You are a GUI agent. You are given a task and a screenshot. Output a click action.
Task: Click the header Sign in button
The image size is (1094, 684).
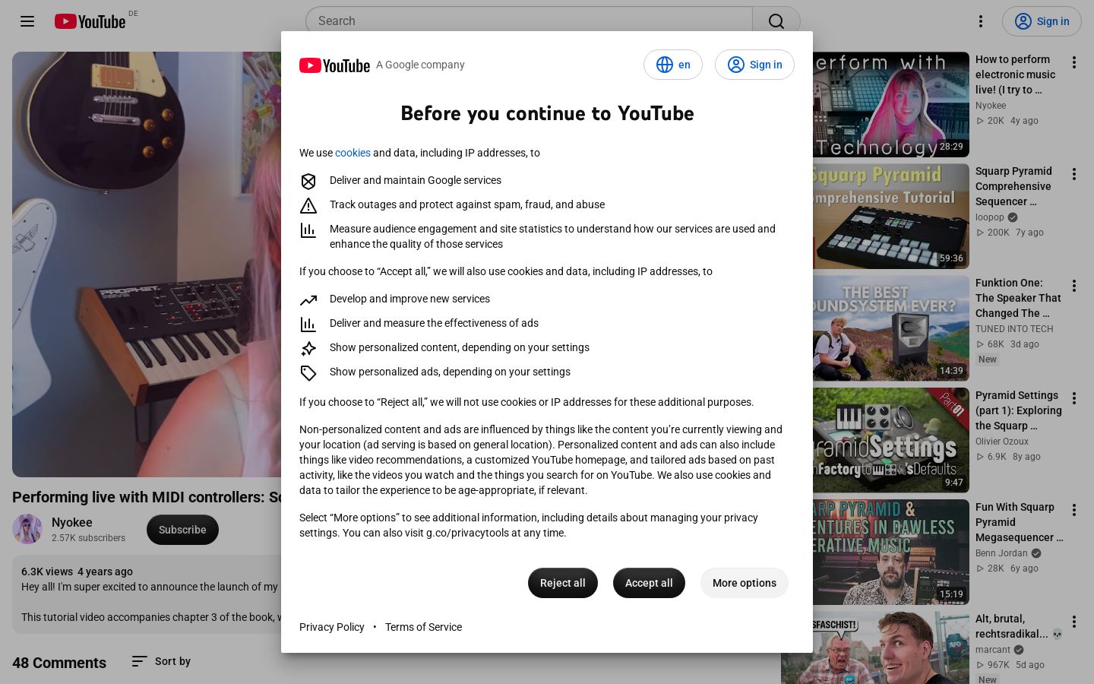coord(1042,21)
